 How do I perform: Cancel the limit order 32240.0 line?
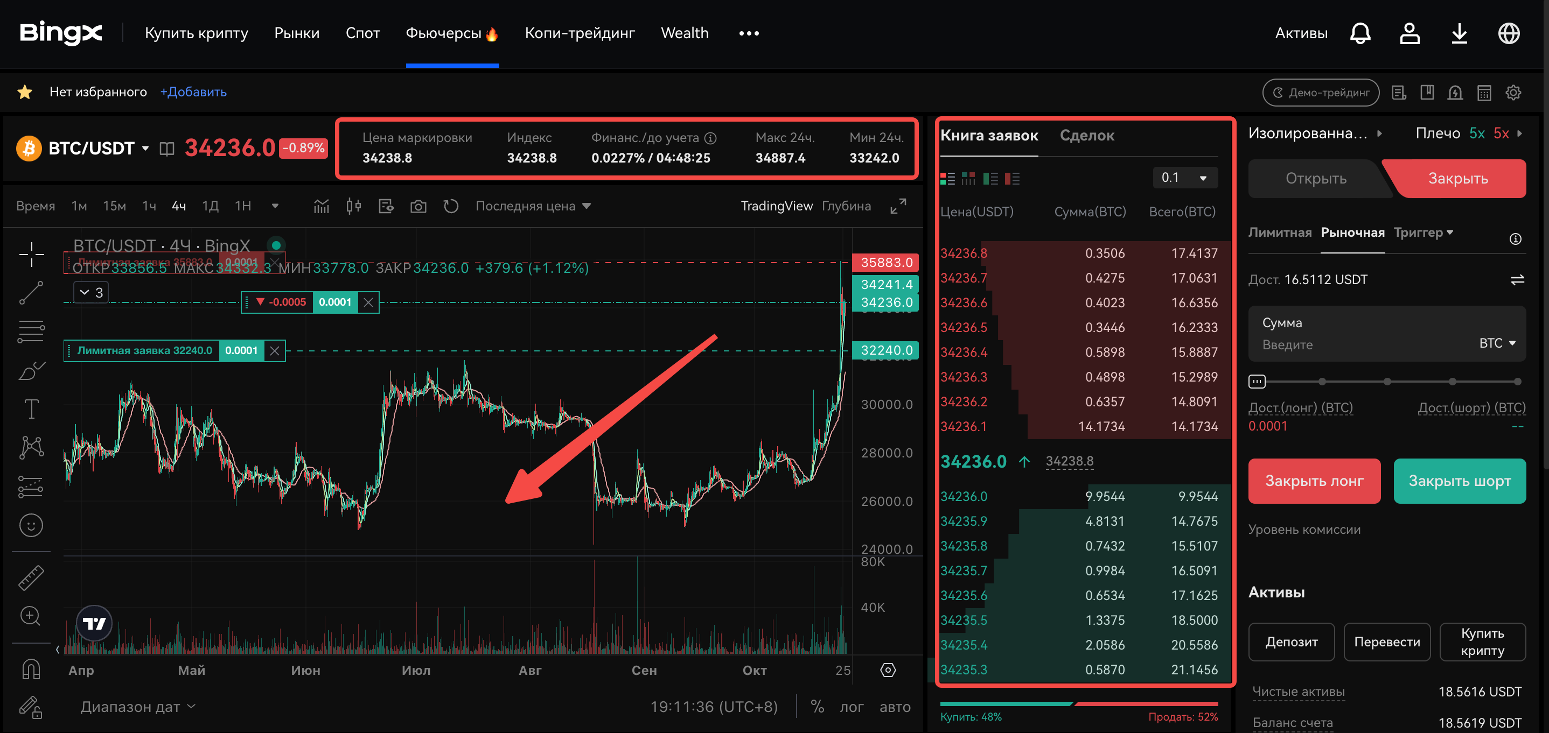275,351
